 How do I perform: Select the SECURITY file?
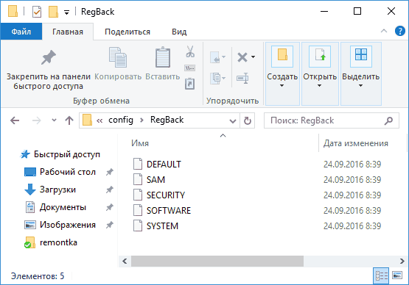tap(166, 195)
